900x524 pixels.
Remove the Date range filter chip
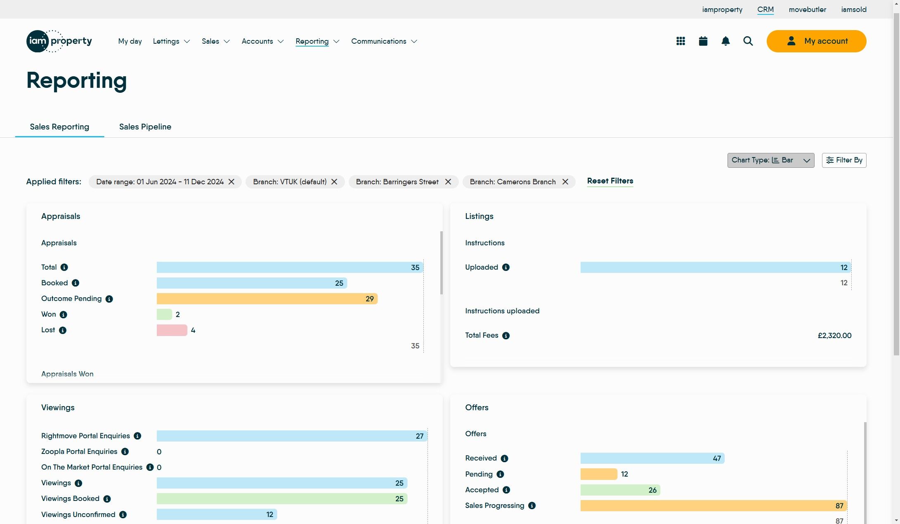231,182
